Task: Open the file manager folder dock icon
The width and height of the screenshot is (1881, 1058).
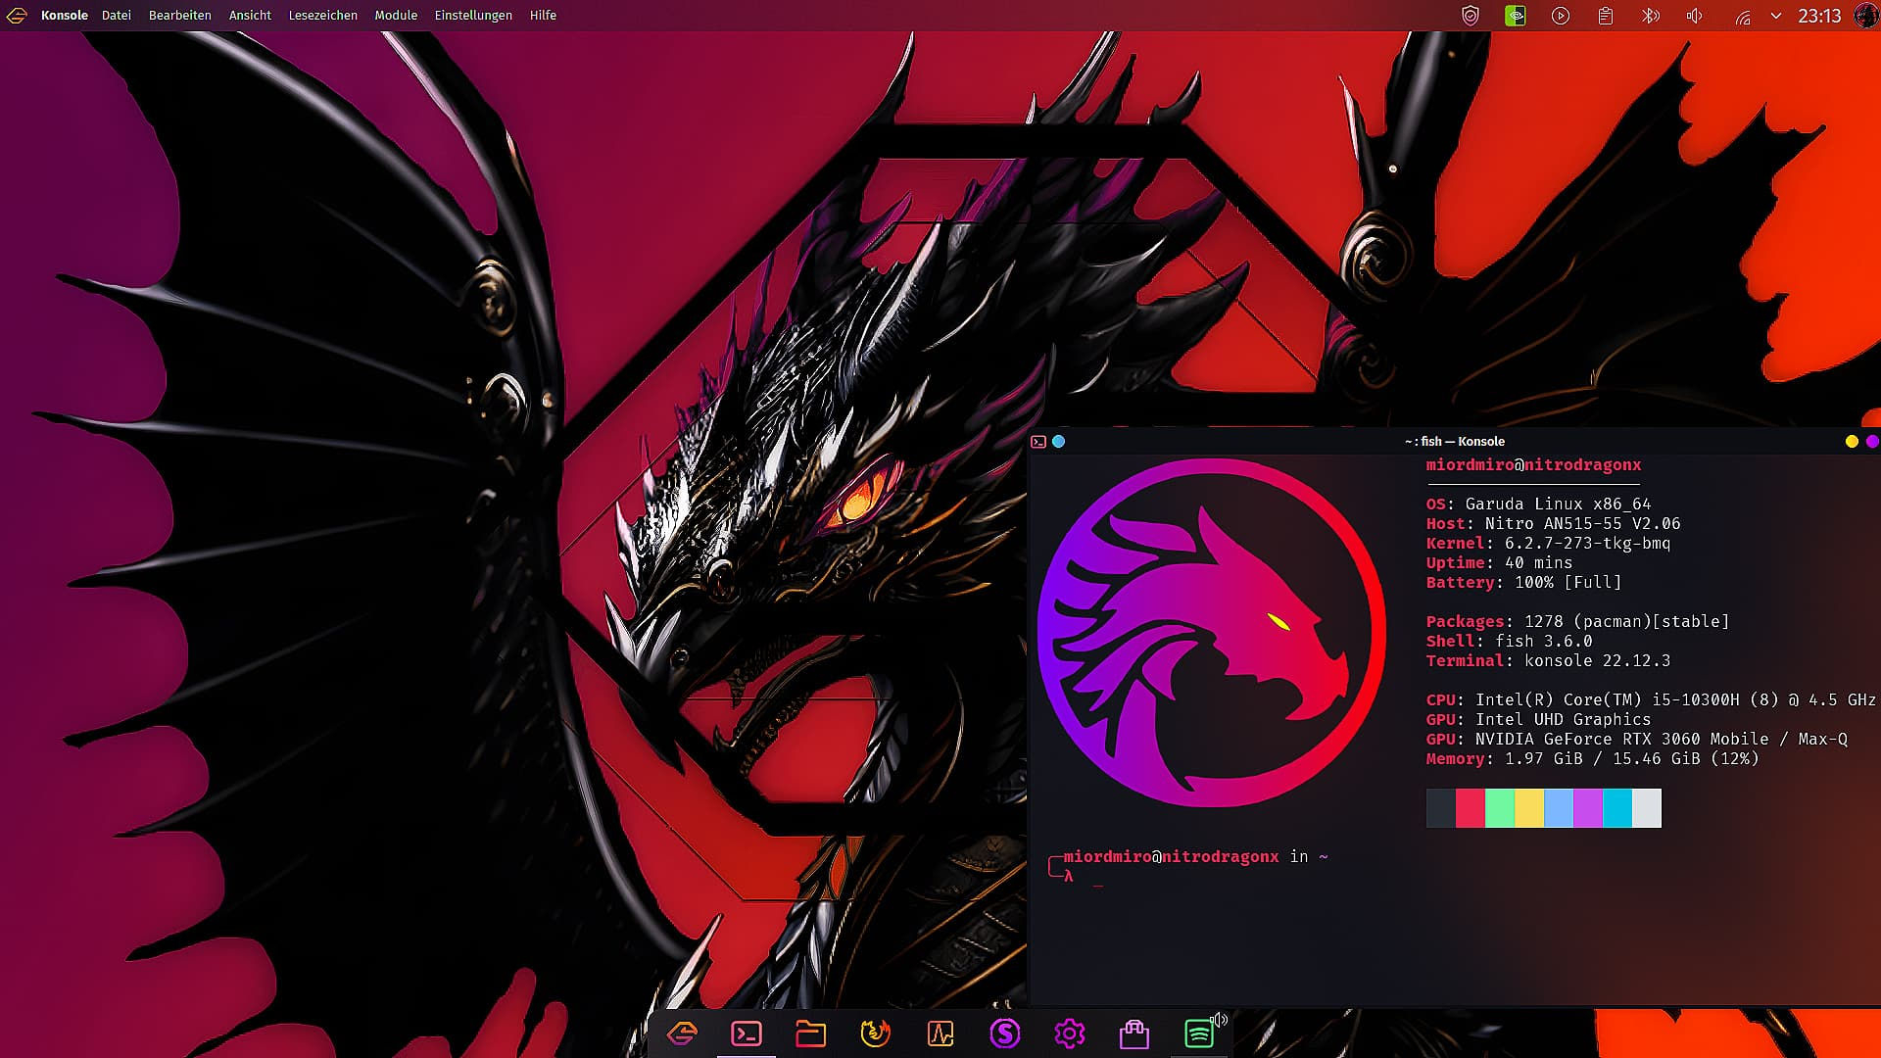Action: [811, 1034]
